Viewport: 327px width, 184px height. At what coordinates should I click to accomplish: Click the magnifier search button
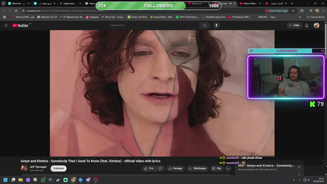coord(205,25)
